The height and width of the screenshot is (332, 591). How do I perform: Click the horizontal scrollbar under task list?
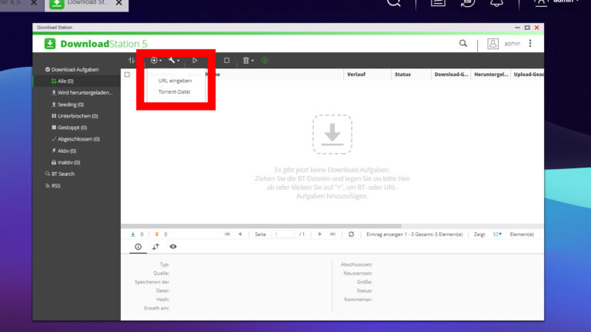click(261, 226)
